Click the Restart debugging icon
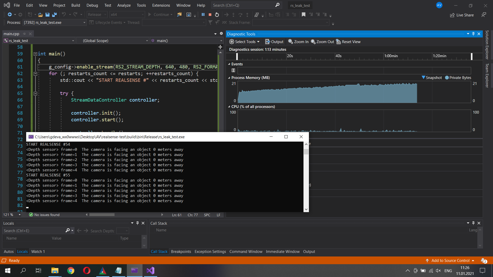 tap(216, 15)
